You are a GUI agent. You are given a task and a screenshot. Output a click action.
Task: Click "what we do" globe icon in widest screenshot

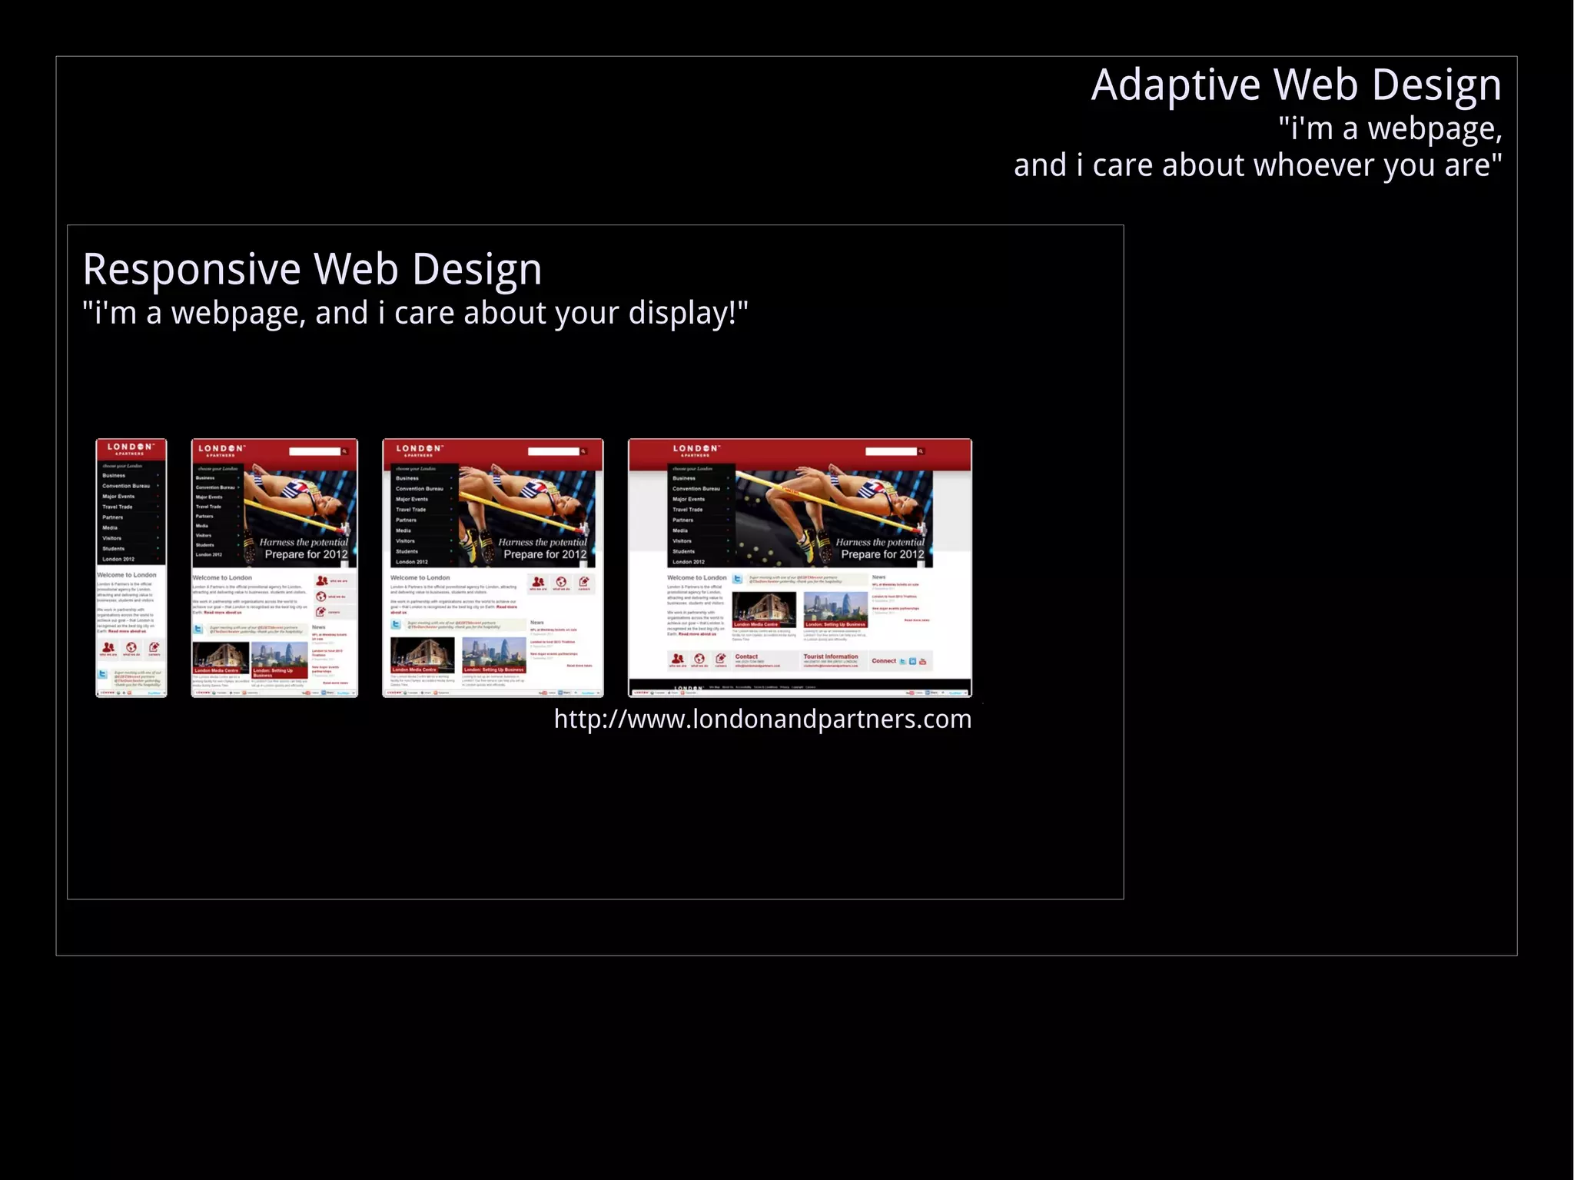(x=699, y=659)
